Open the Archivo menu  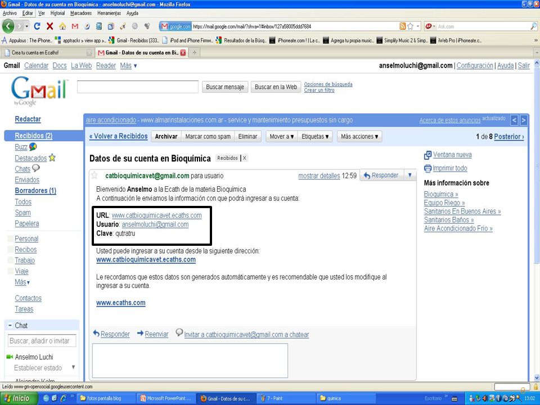[10, 13]
